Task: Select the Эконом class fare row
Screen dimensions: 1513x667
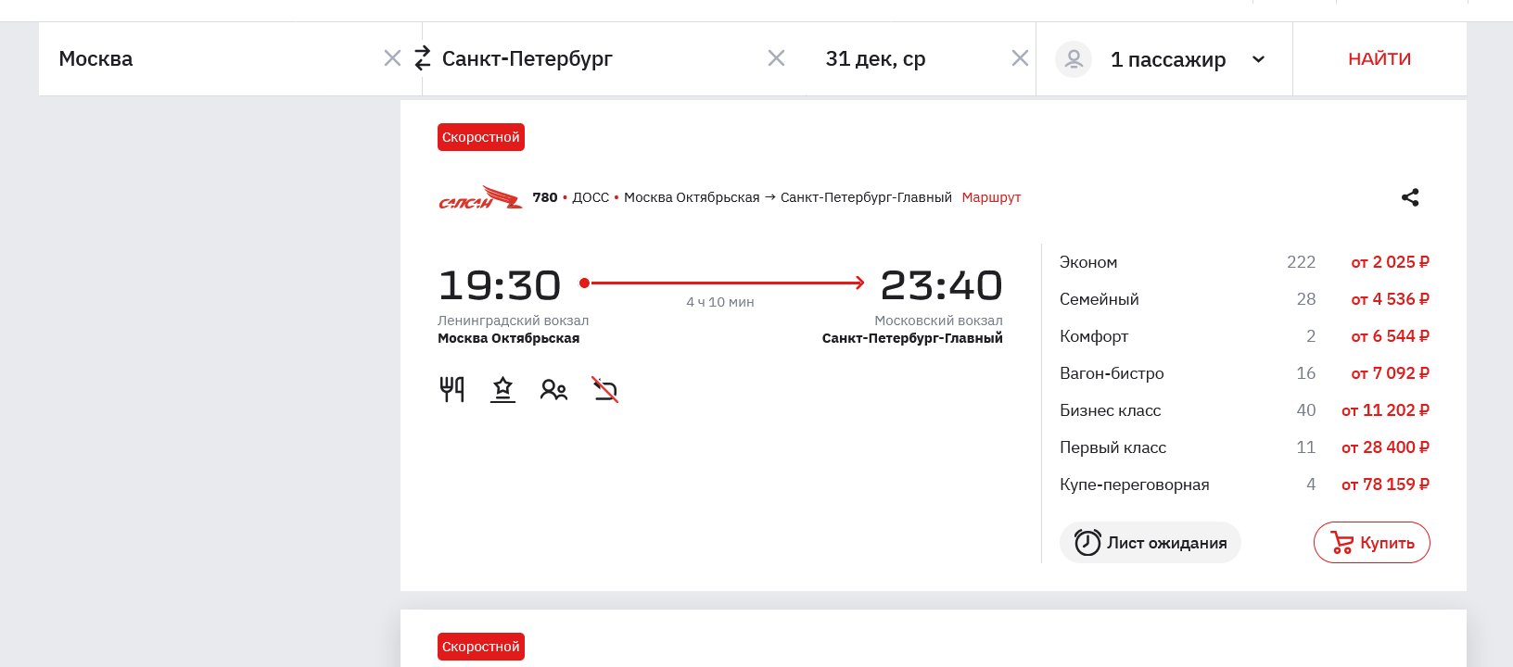Action: [x=1243, y=262]
